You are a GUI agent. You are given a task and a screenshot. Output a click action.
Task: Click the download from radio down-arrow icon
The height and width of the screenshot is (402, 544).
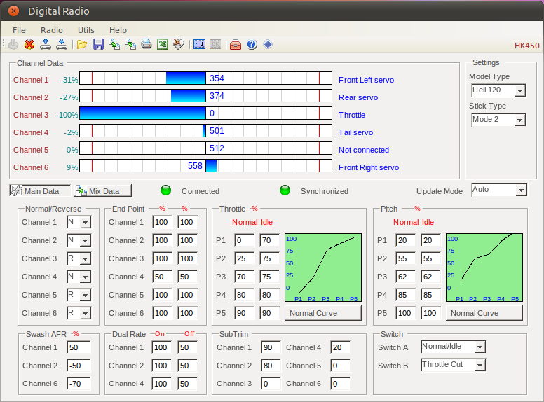pos(62,45)
